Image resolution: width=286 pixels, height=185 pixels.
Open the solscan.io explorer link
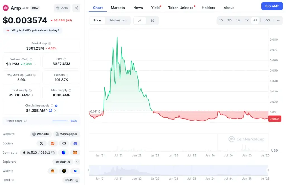click(63, 162)
